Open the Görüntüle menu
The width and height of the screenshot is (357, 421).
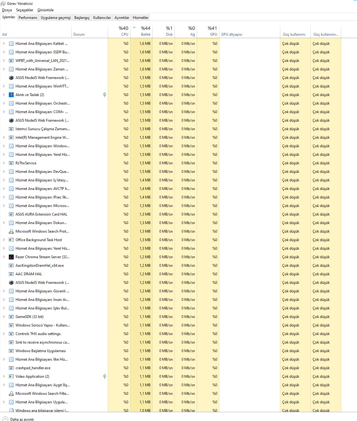click(45, 10)
